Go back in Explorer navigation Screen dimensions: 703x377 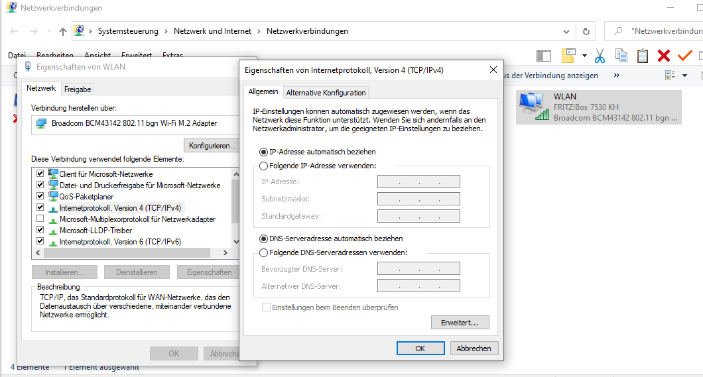coord(15,31)
